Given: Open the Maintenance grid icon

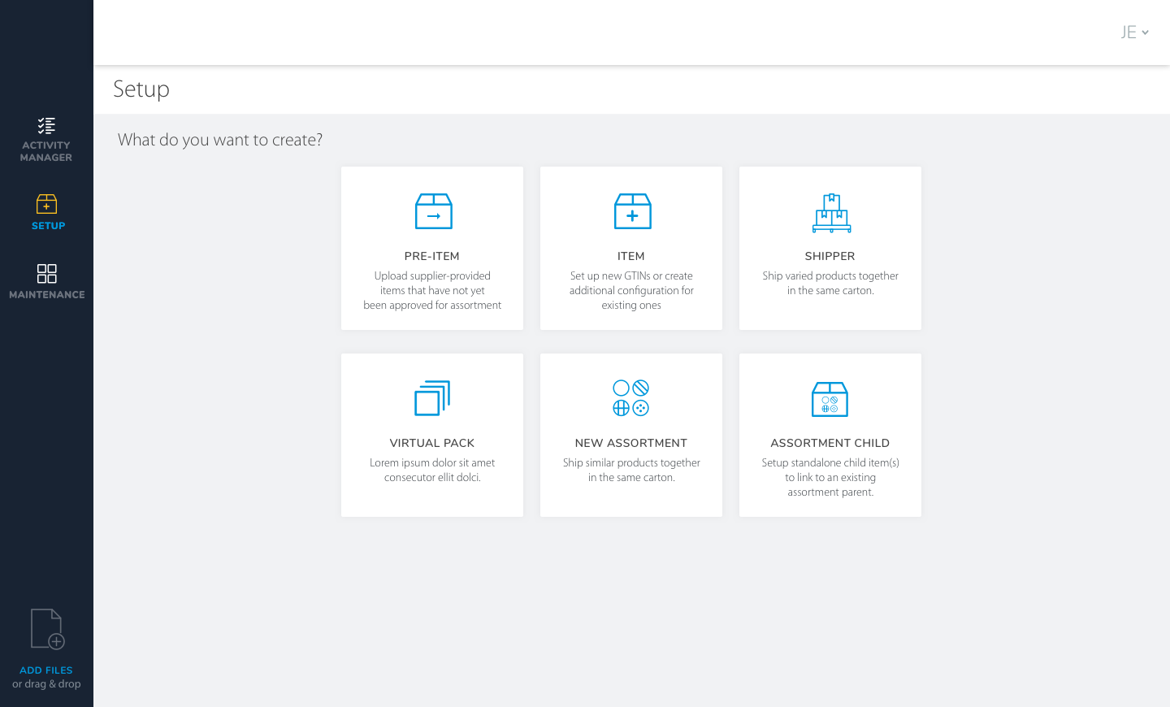Looking at the screenshot, I should (46, 273).
